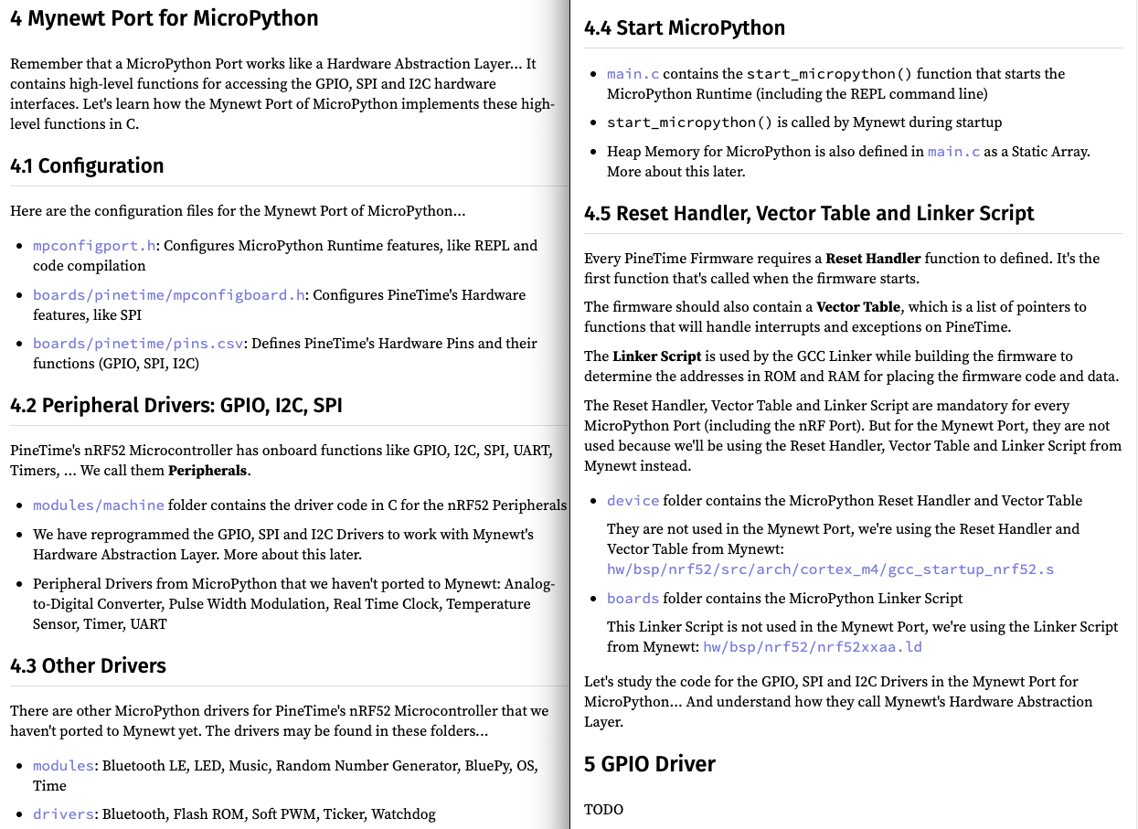This screenshot has height=829, width=1138.
Task: Select the '4.5 Reset Handler' section heading
Action: [808, 214]
